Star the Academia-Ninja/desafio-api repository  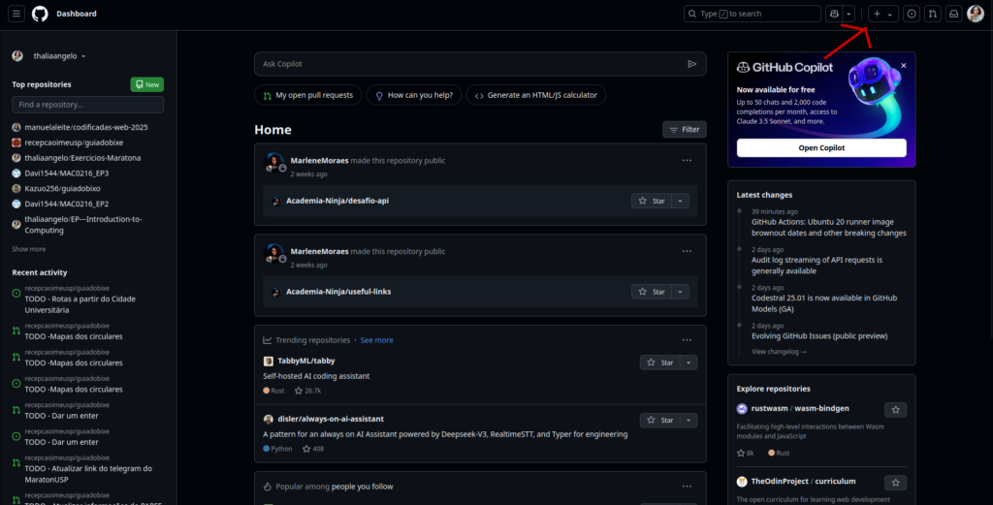click(x=651, y=201)
